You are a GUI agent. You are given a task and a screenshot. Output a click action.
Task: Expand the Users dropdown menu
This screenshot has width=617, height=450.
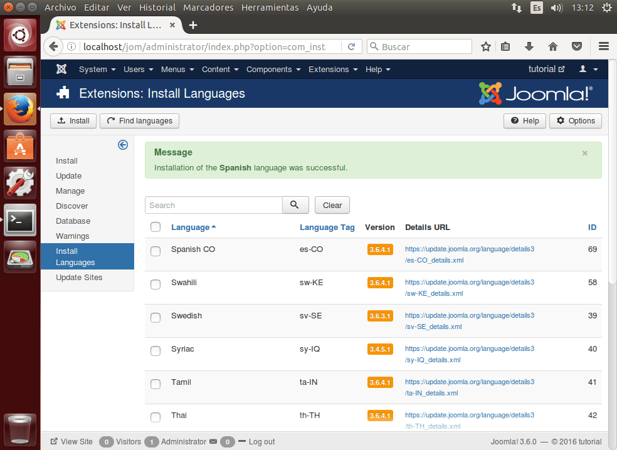point(138,69)
